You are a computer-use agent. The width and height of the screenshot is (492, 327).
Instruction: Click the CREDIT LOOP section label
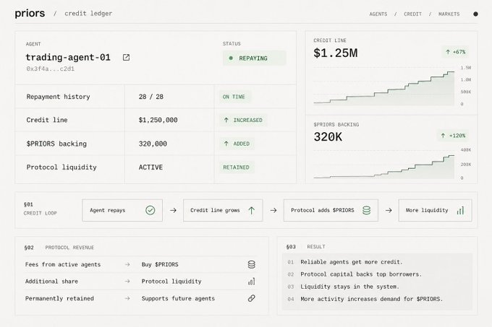[40, 213]
